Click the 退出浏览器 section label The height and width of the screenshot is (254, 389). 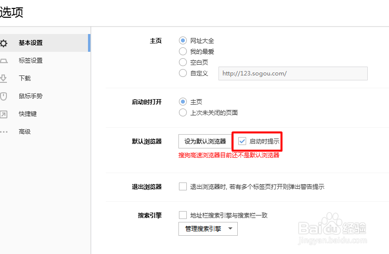147,186
